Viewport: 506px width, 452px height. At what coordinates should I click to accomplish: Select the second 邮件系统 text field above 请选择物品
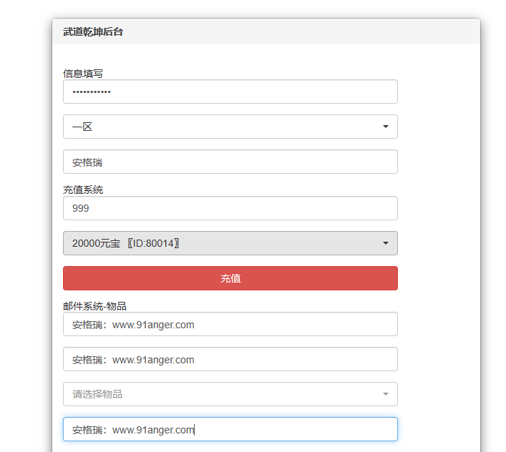230,359
